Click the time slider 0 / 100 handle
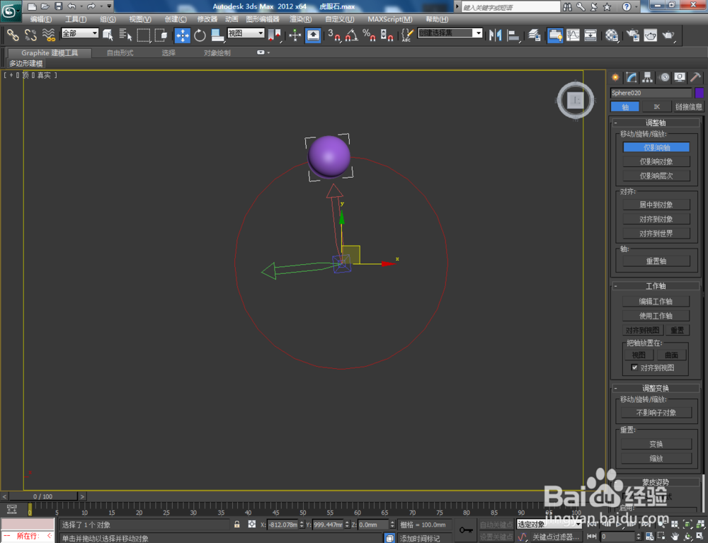This screenshot has width=708, height=543. click(x=43, y=496)
